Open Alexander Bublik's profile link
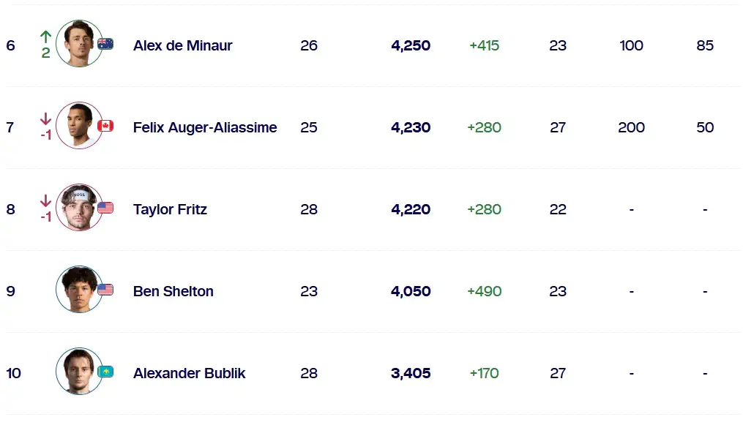The height and width of the screenshot is (425, 743). point(189,373)
